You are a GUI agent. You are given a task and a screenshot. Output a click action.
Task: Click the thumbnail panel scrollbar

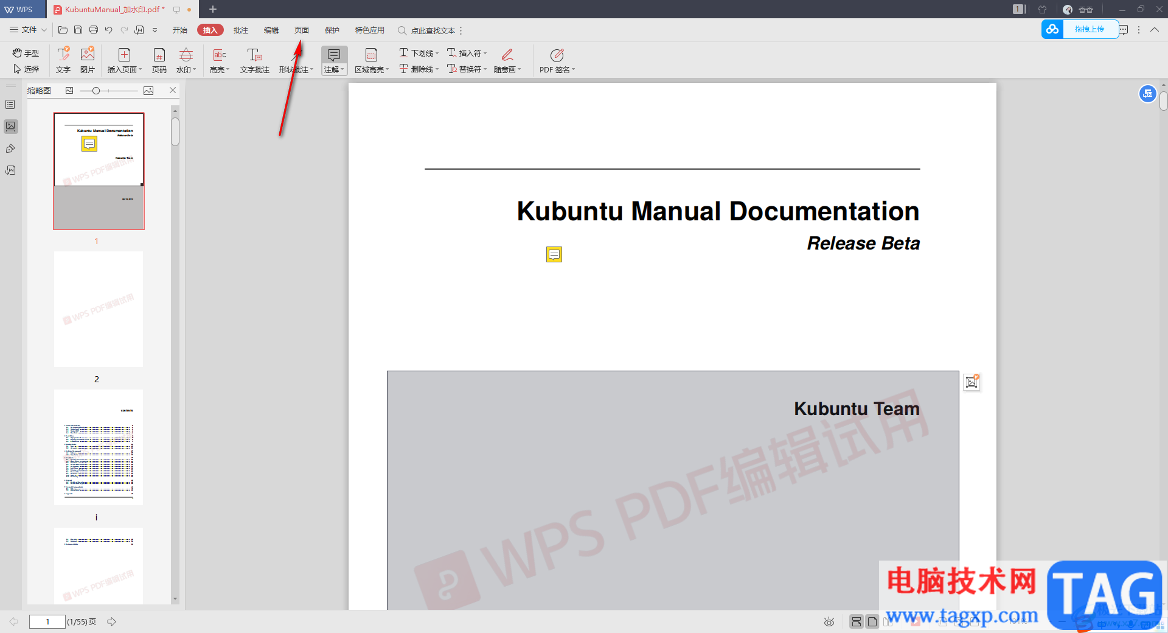pyautogui.click(x=175, y=132)
